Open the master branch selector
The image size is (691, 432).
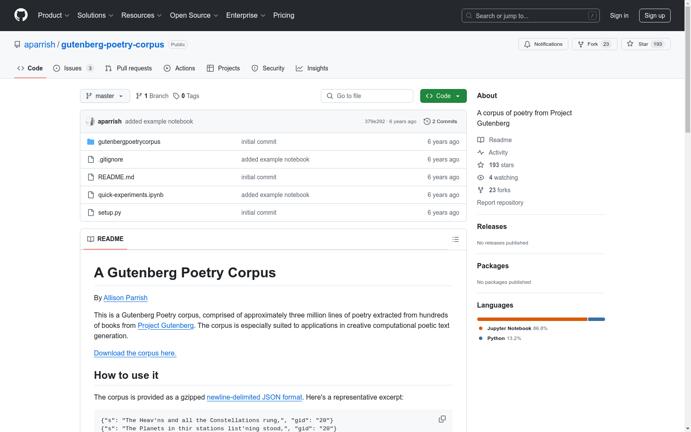[x=105, y=96]
